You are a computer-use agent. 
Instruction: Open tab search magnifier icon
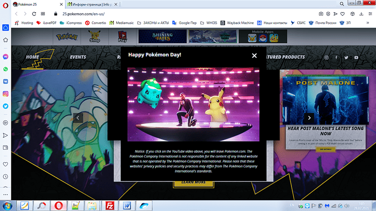tap(342, 4)
